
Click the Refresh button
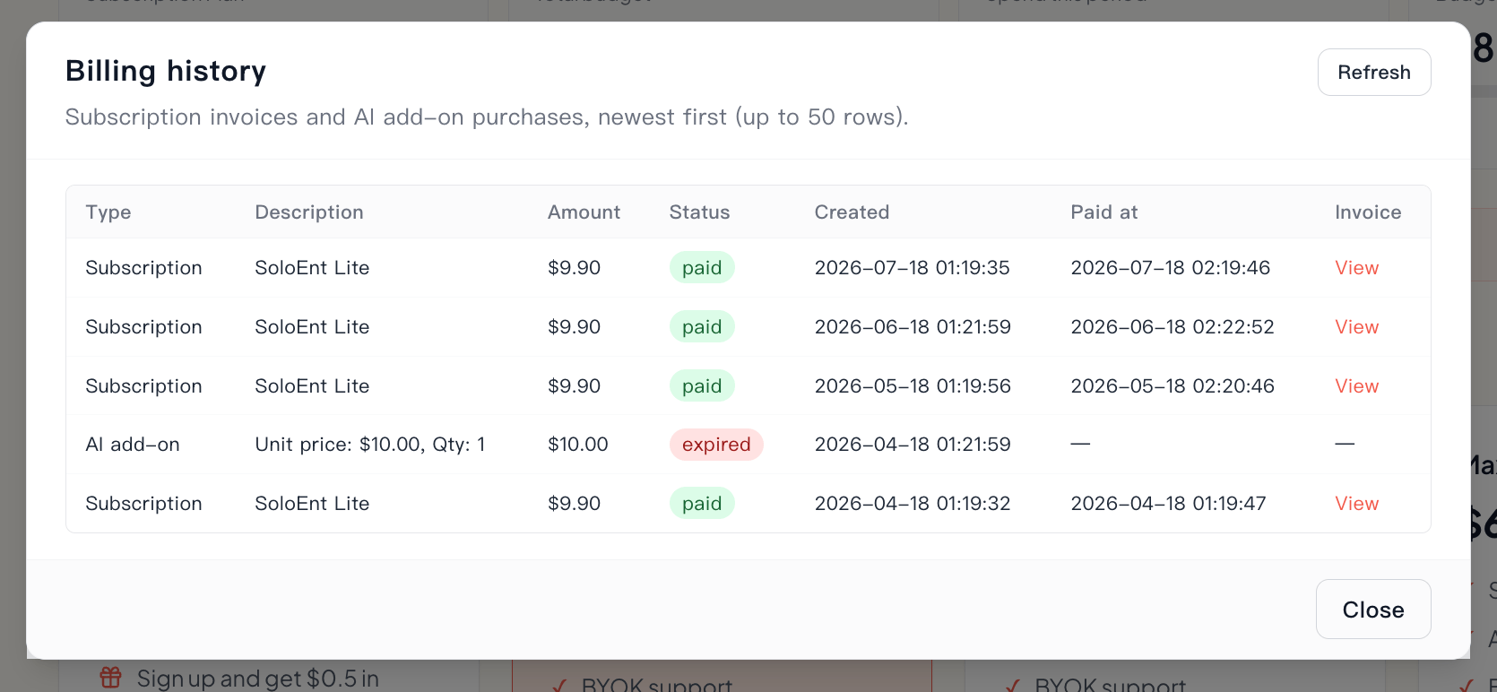1373,73
